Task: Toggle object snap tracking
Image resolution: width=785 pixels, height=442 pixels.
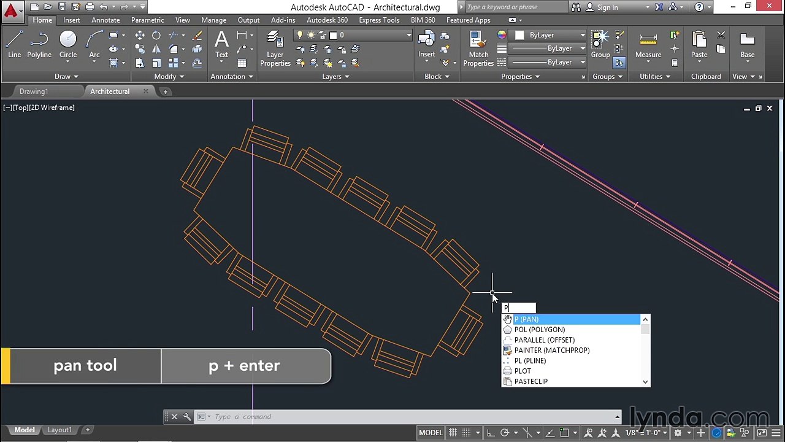Action: [551, 433]
